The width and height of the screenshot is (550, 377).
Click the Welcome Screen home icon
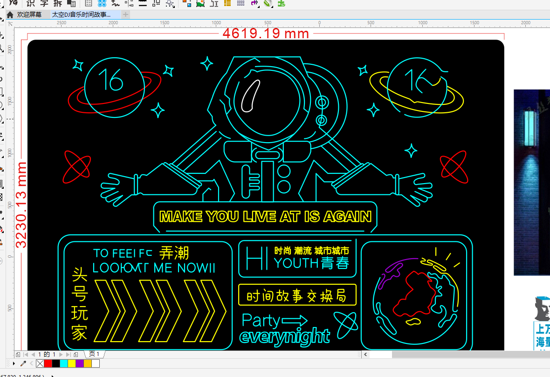(x=10, y=14)
